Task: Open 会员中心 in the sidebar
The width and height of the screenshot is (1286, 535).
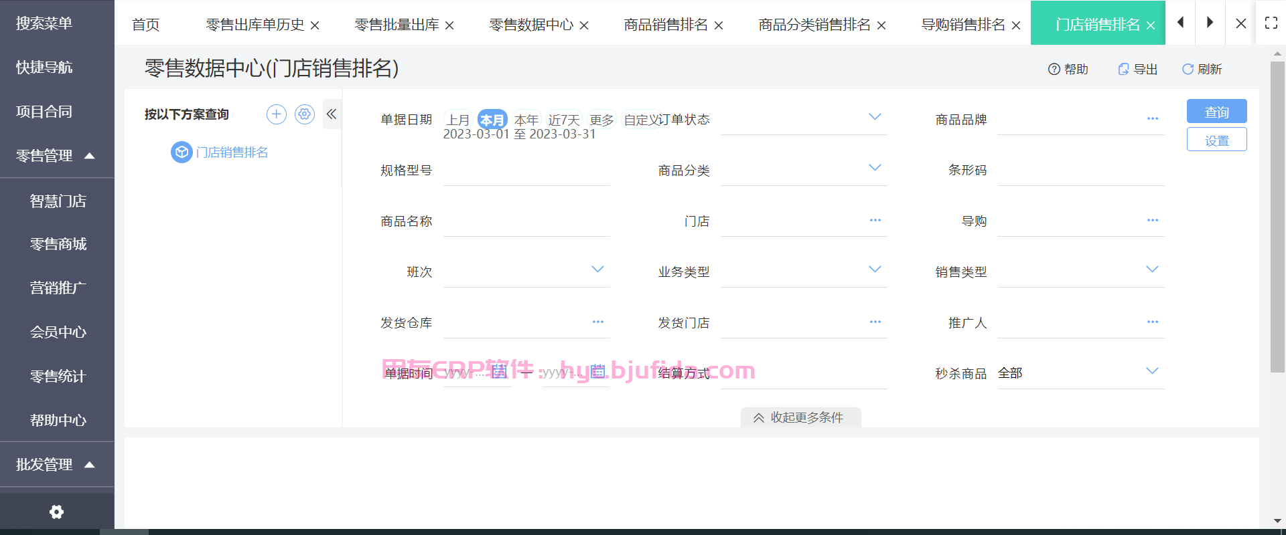Action: pos(58,332)
